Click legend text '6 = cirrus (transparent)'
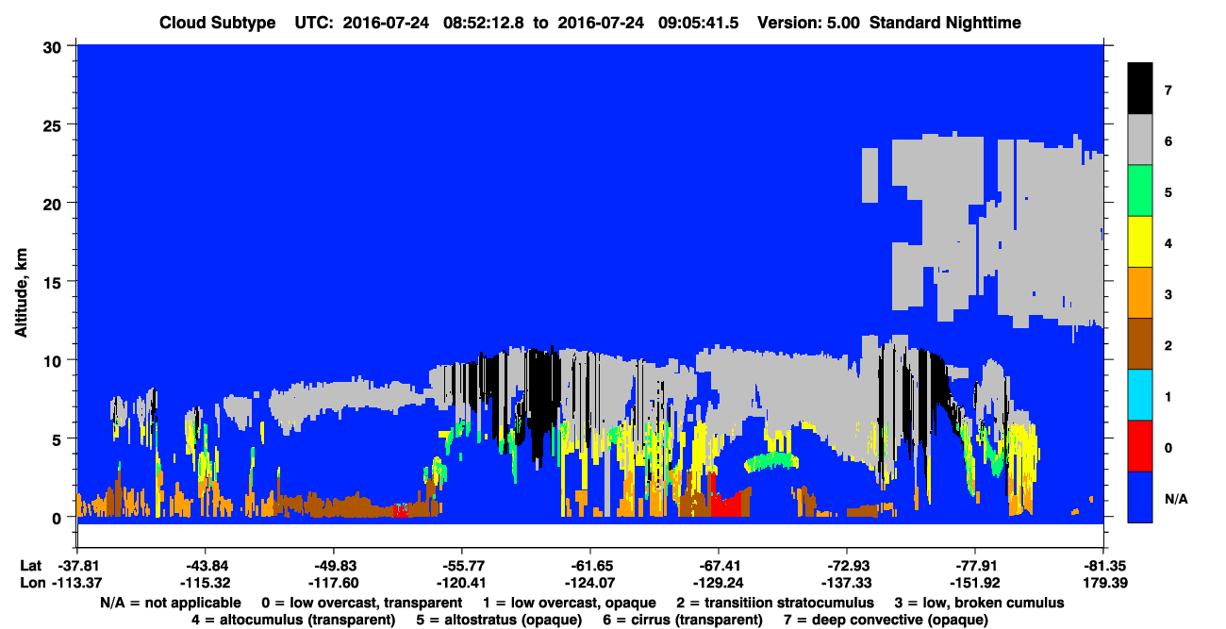The height and width of the screenshot is (629, 1226). [684, 620]
